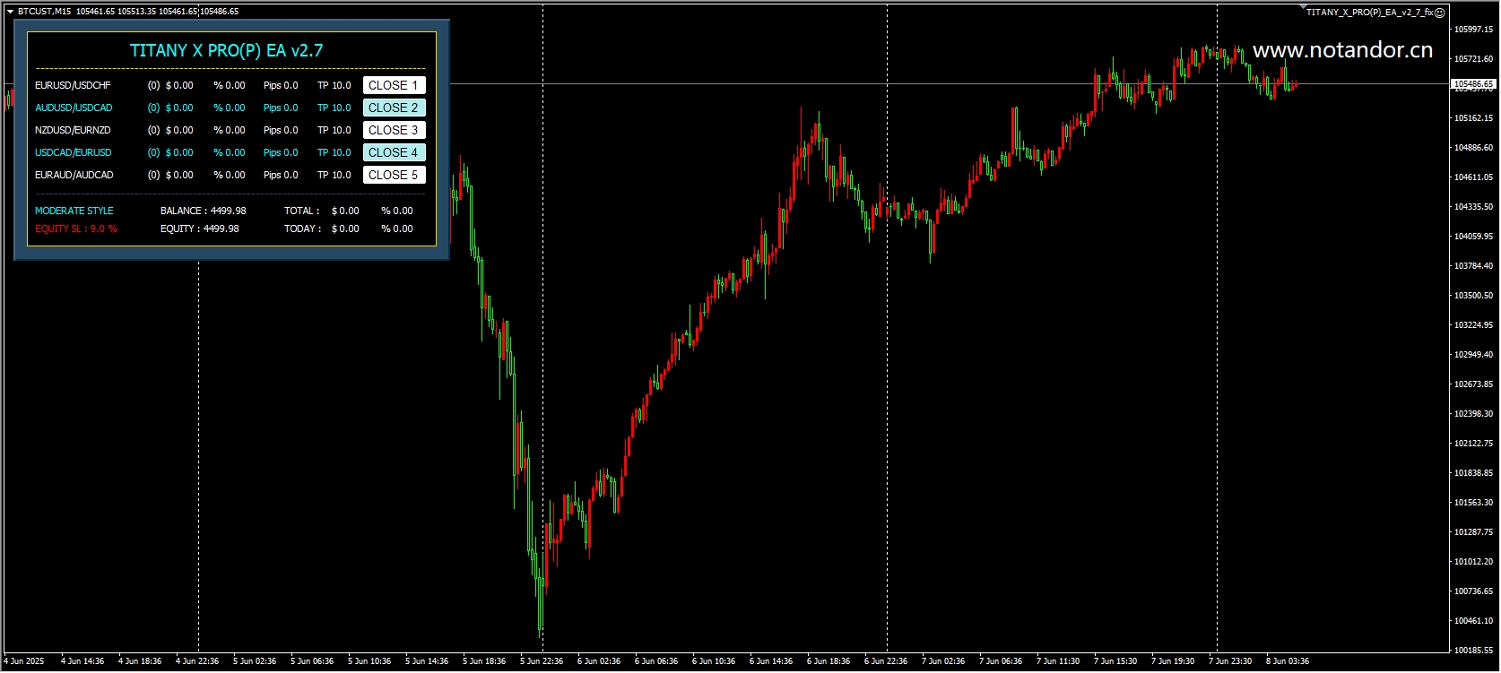Image resolution: width=1501 pixels, height=673 pixels.
Task: Click the 5 Jun 22:36 time axis label
Action: pyautogui.click(x=542, y=661)
